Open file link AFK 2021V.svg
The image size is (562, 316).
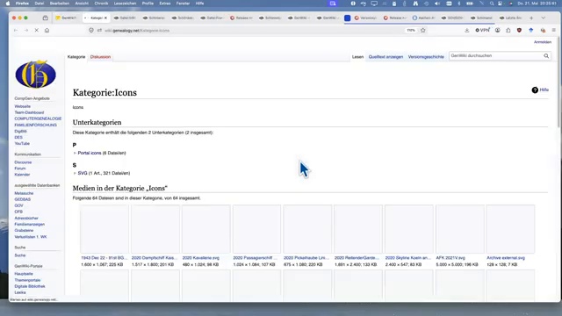click(450, 258)
